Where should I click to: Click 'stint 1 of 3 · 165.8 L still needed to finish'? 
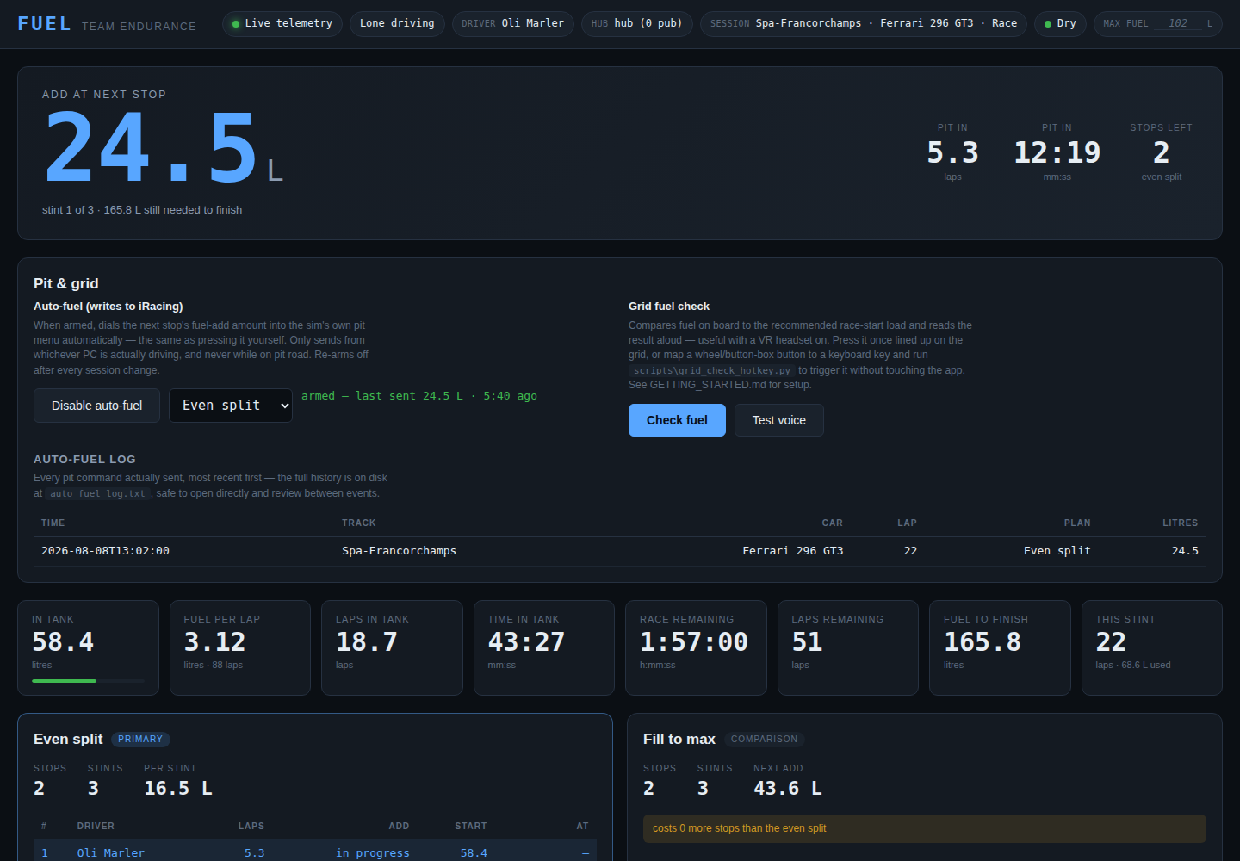[142, 210]
